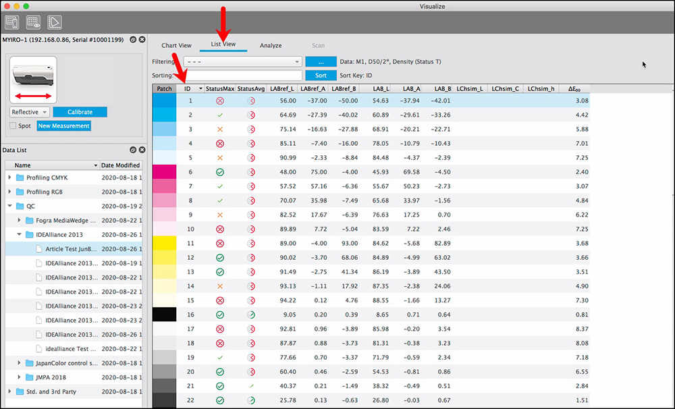Image resolution: width=675 pixels, height=409 pixels.
Task: Close the MYIRO-1 device panel
Action: (142, 40)
